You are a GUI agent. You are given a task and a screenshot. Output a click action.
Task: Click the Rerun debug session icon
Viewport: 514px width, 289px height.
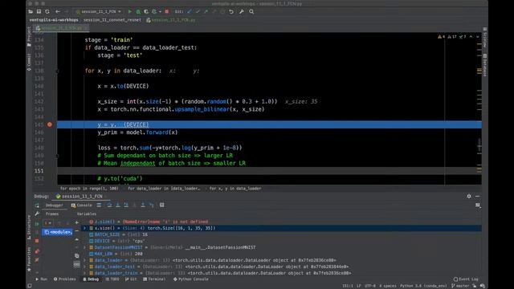[x=37, y=206]
